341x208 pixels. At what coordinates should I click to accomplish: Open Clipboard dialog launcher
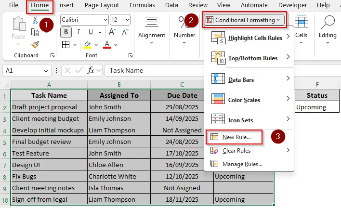pyautogui.click(x=52, y=56)
